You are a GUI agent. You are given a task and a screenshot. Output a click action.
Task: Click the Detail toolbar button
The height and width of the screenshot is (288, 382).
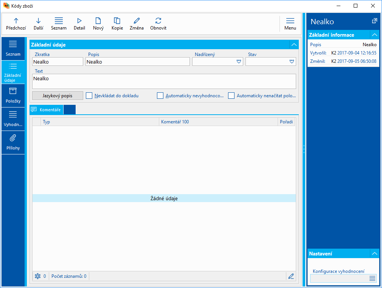point(79,23)
